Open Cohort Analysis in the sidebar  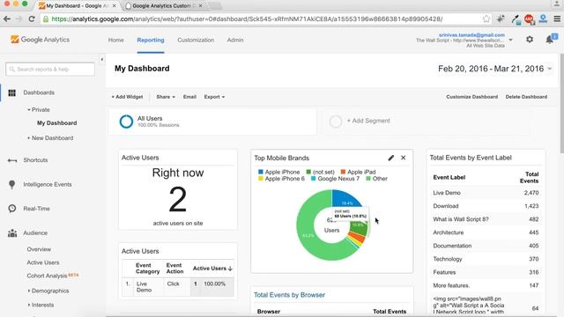47,276
